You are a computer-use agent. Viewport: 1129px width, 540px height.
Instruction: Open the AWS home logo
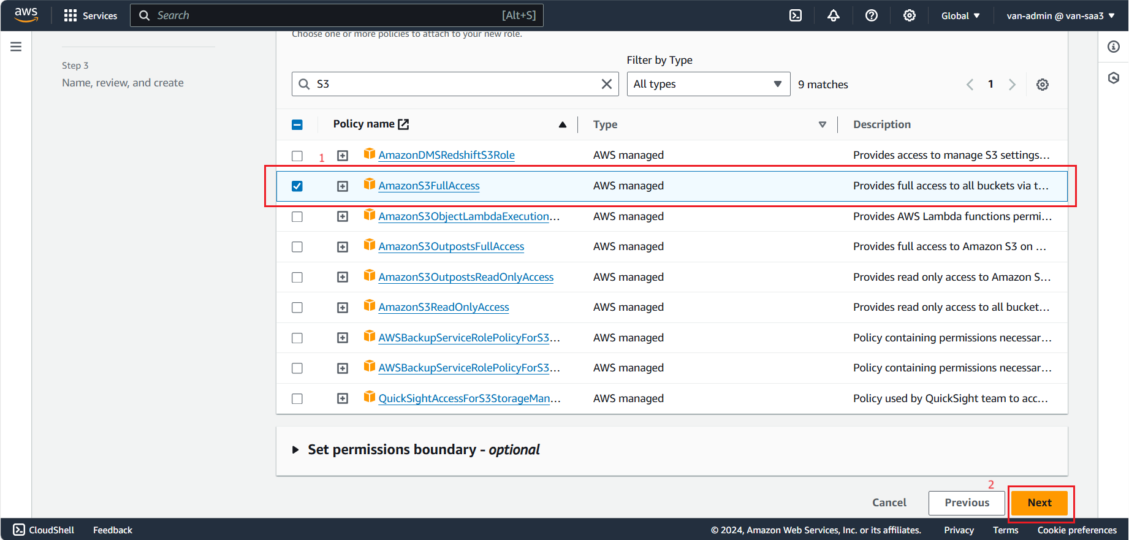click(x=26, y=15)
